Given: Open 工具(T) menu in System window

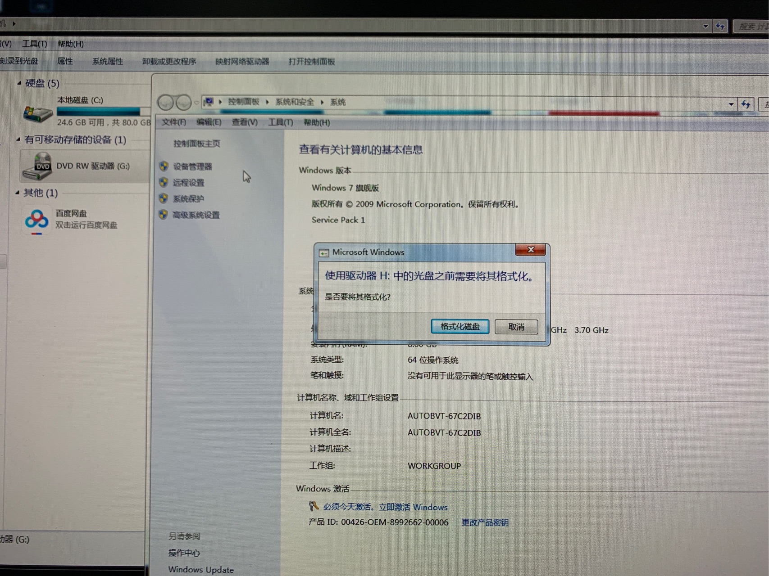Looking at the screenshot, I should (280, 122).
